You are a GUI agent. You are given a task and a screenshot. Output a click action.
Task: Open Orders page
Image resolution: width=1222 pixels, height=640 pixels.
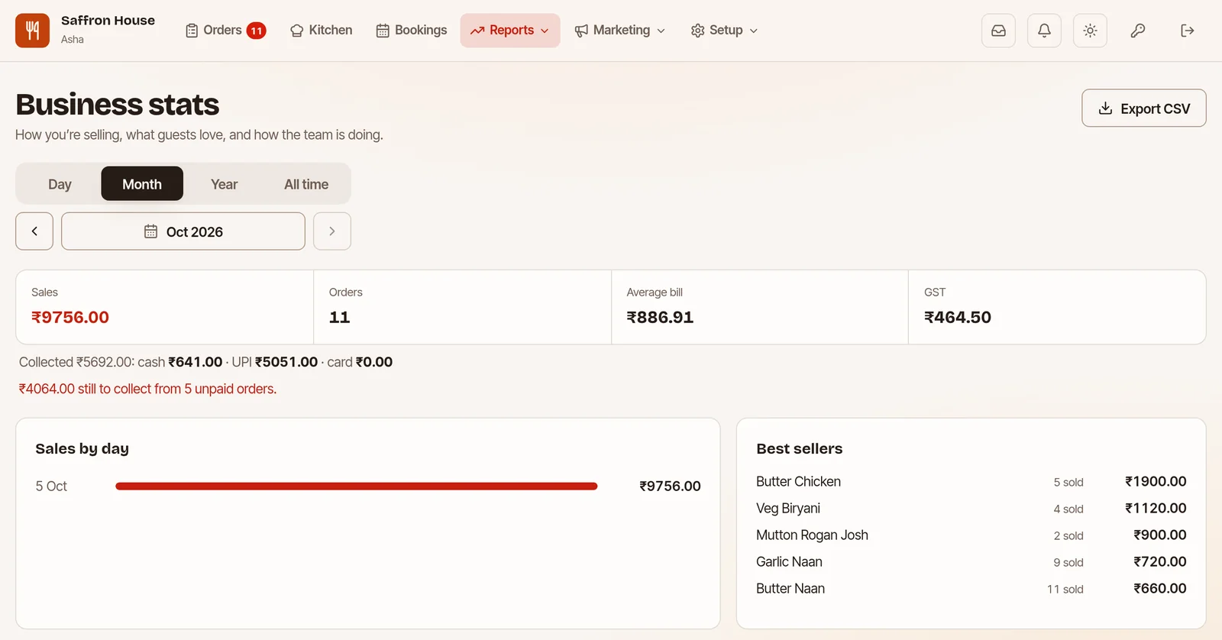click(x=225, y=31)
